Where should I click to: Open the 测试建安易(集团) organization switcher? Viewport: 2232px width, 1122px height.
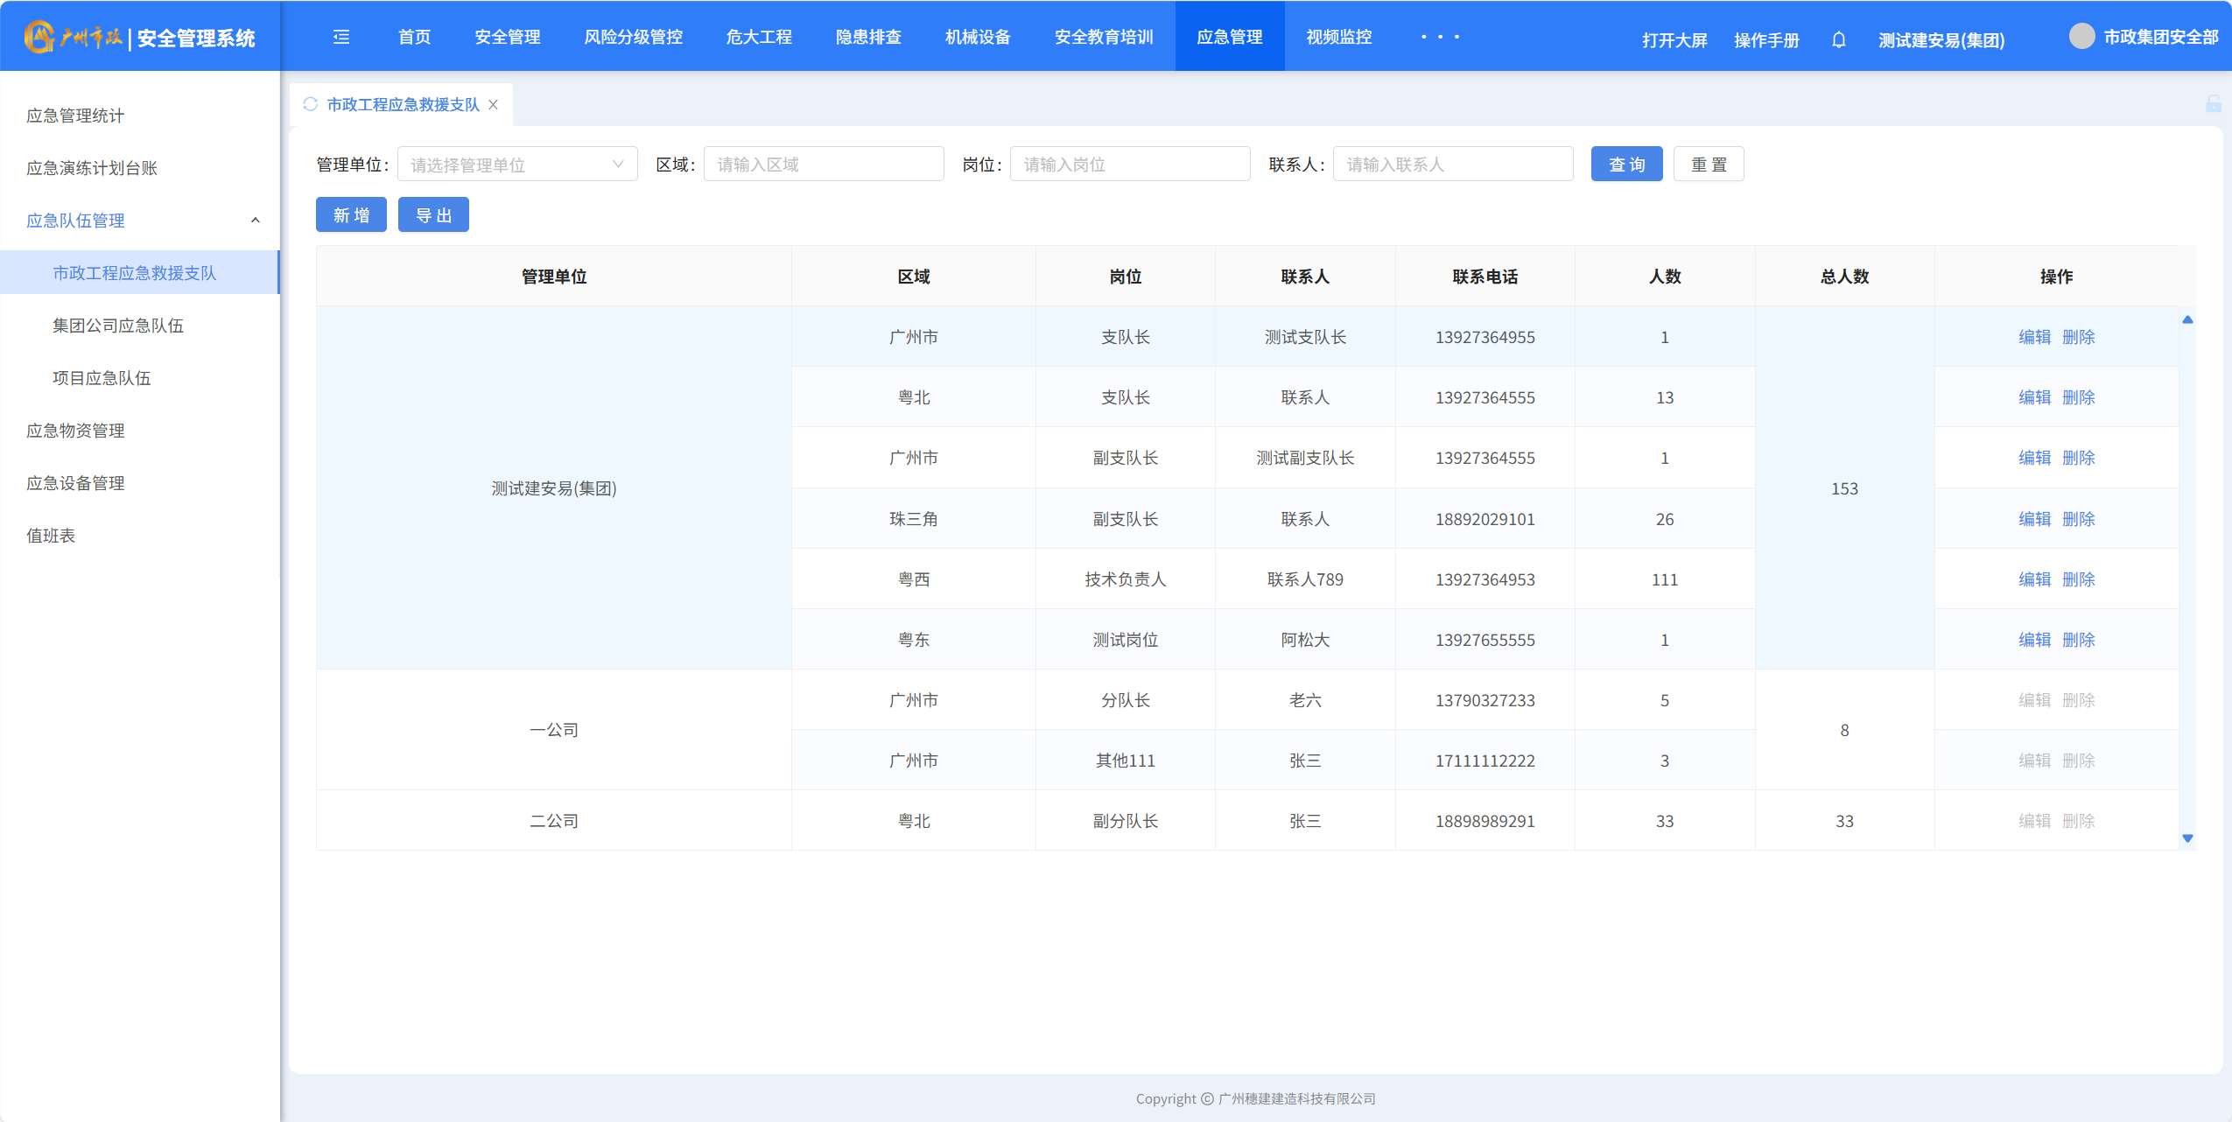pyautogui.click(x=1941, y=40)
